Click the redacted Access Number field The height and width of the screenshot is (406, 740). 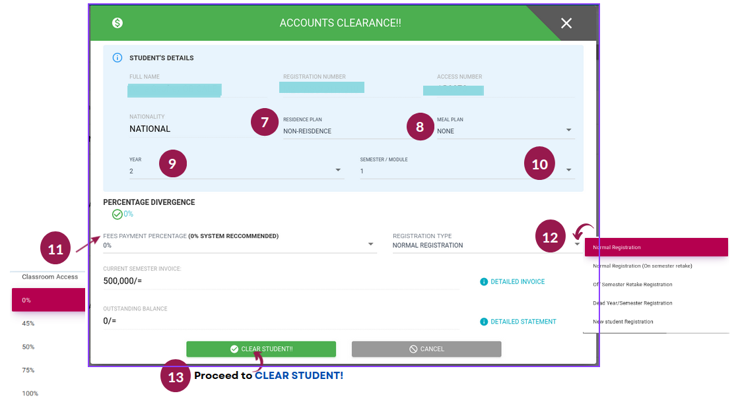click(x=453, y=90)
